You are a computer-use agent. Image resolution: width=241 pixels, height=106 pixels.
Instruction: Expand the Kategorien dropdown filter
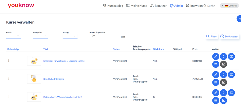pos(40,36)
